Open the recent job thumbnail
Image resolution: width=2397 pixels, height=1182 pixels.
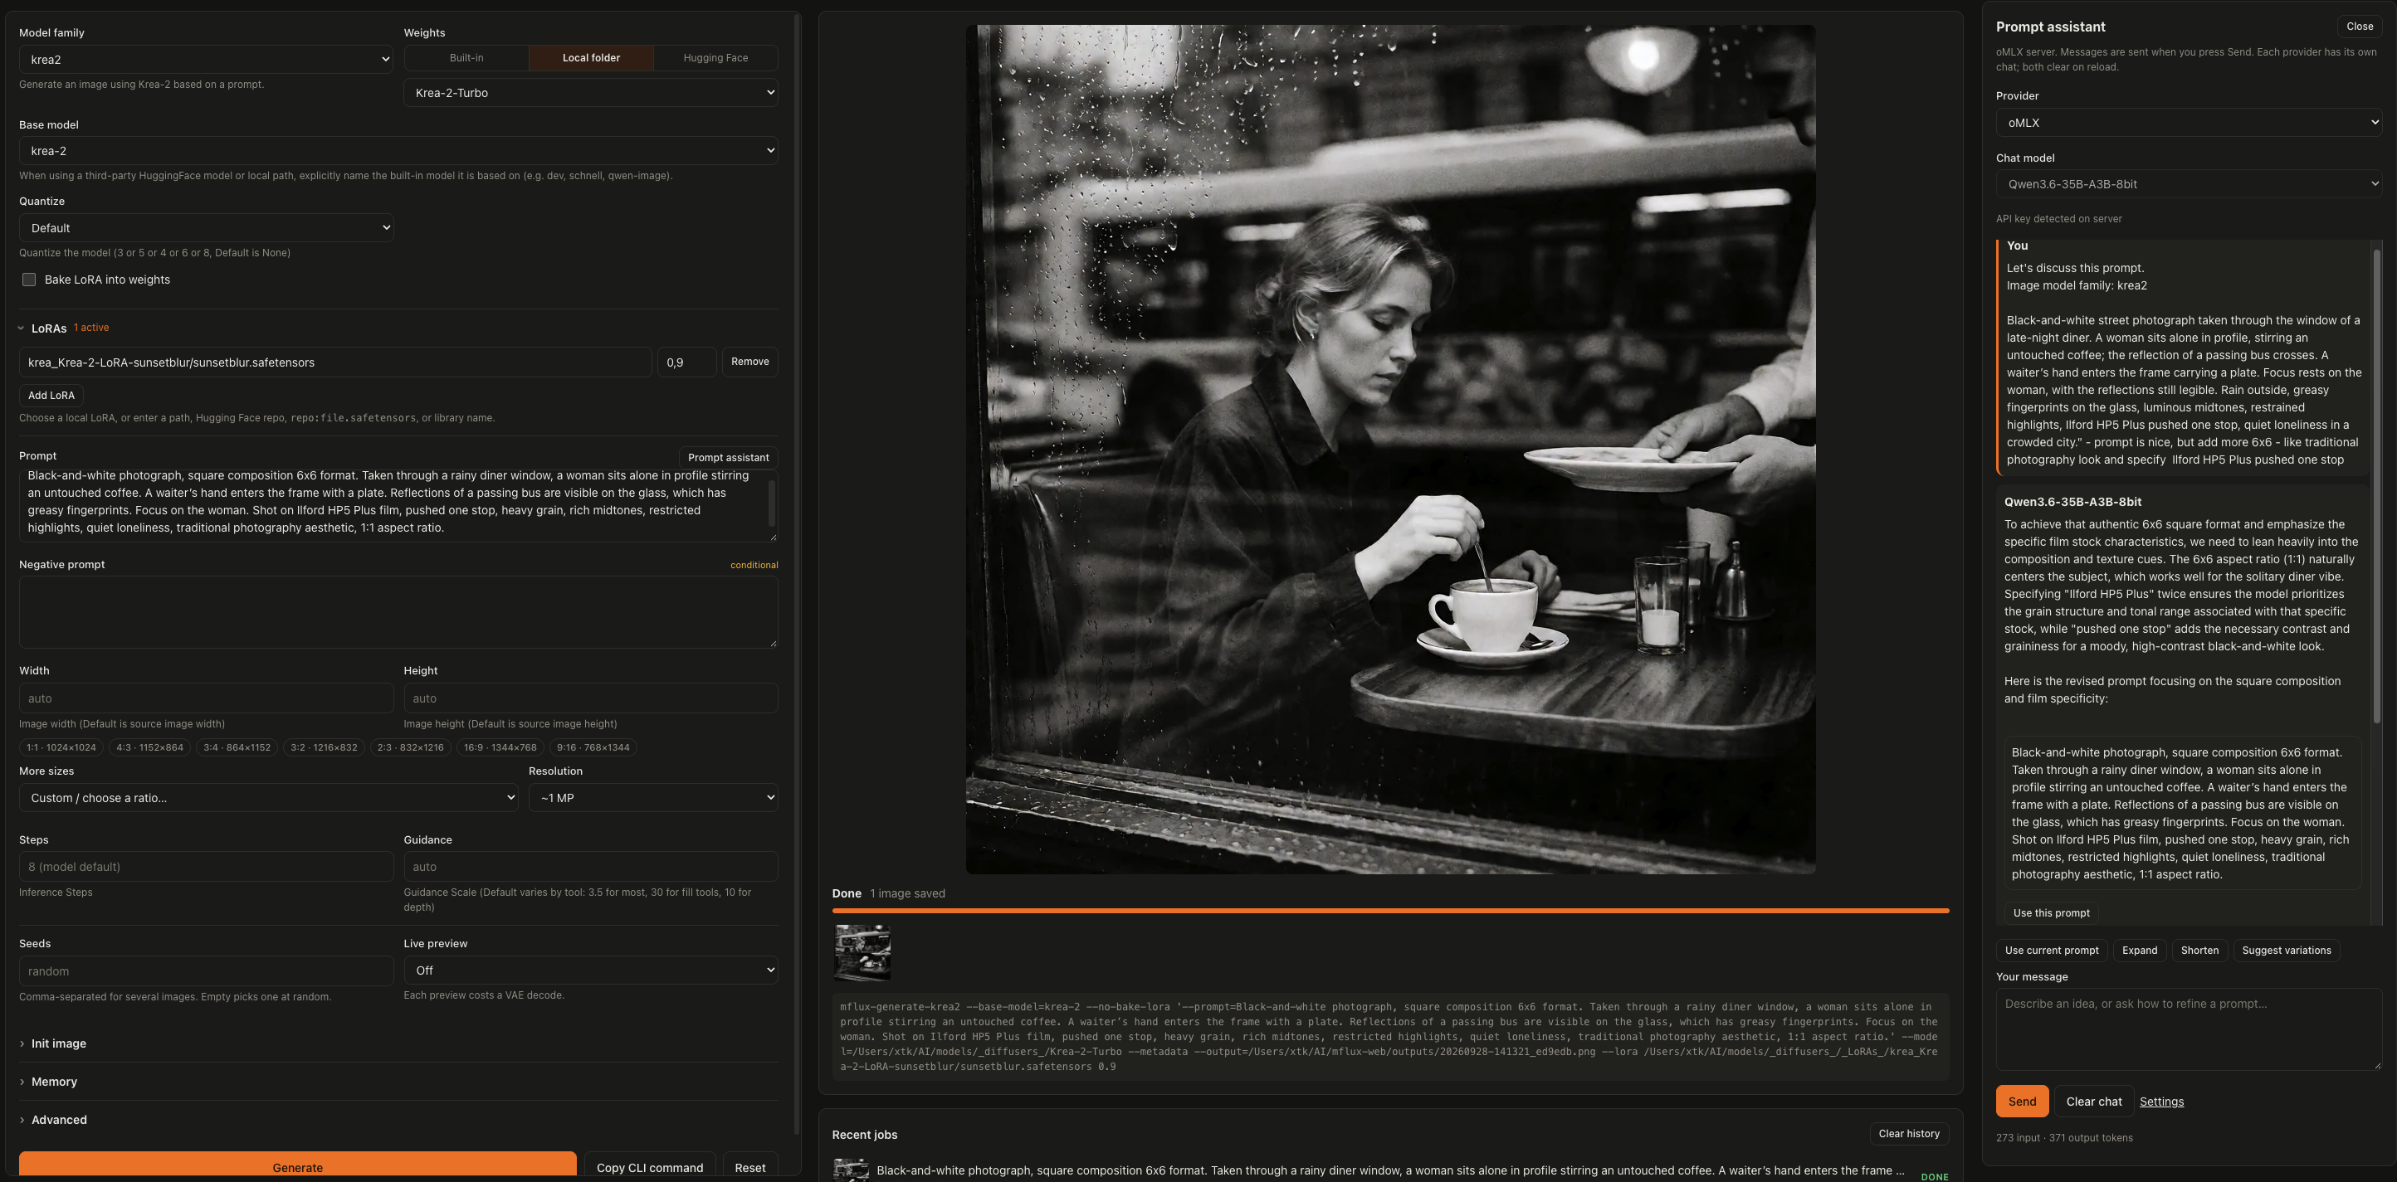point(851,1170)
